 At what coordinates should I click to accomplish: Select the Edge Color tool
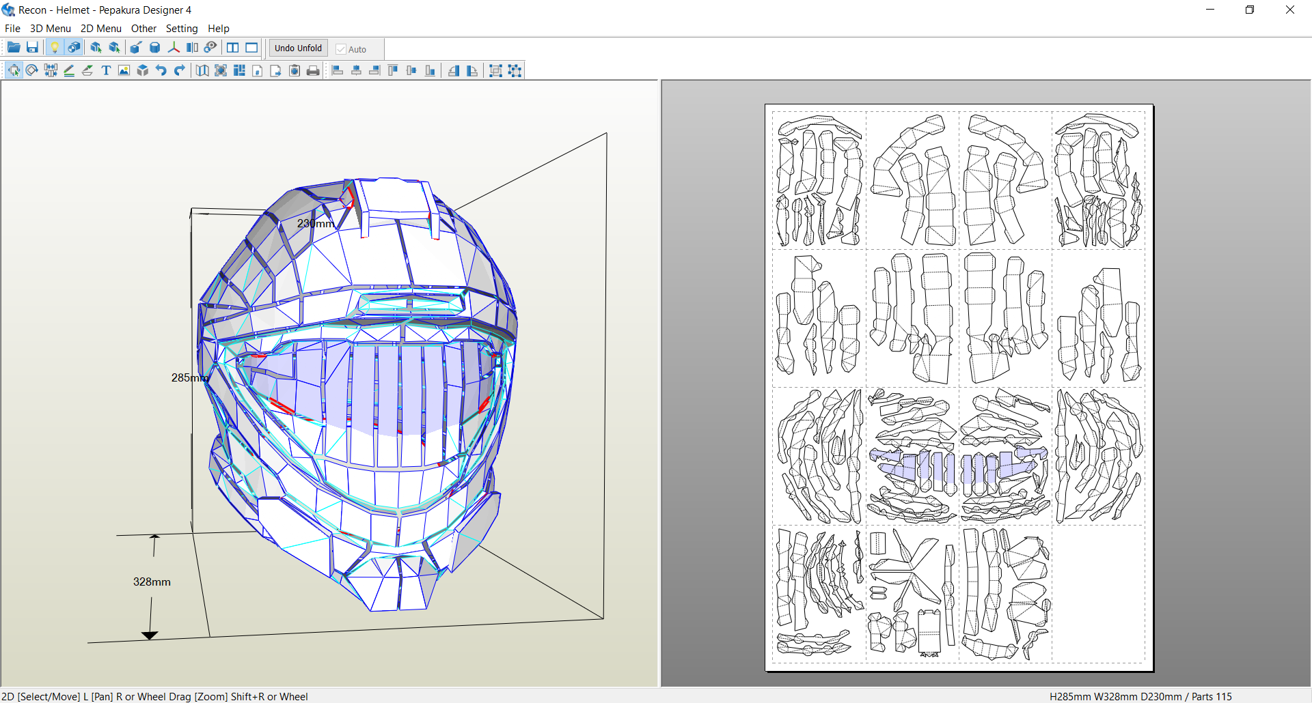point(87,70)
